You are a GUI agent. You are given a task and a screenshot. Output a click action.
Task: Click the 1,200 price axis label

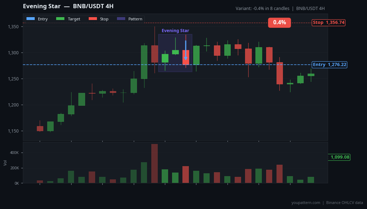click(x=13, y=105)
